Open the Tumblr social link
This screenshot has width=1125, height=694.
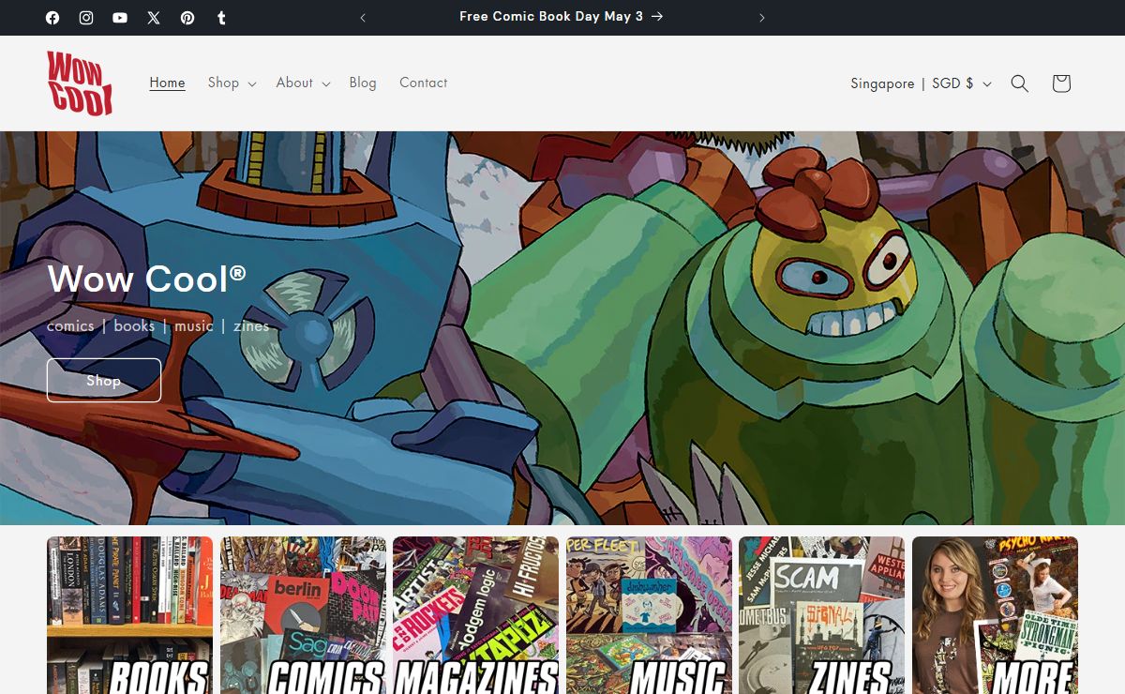tap(221, 18)
